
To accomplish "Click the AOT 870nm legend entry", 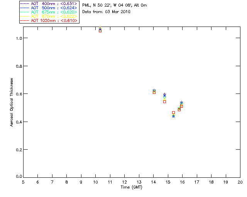I will [49, 16].
